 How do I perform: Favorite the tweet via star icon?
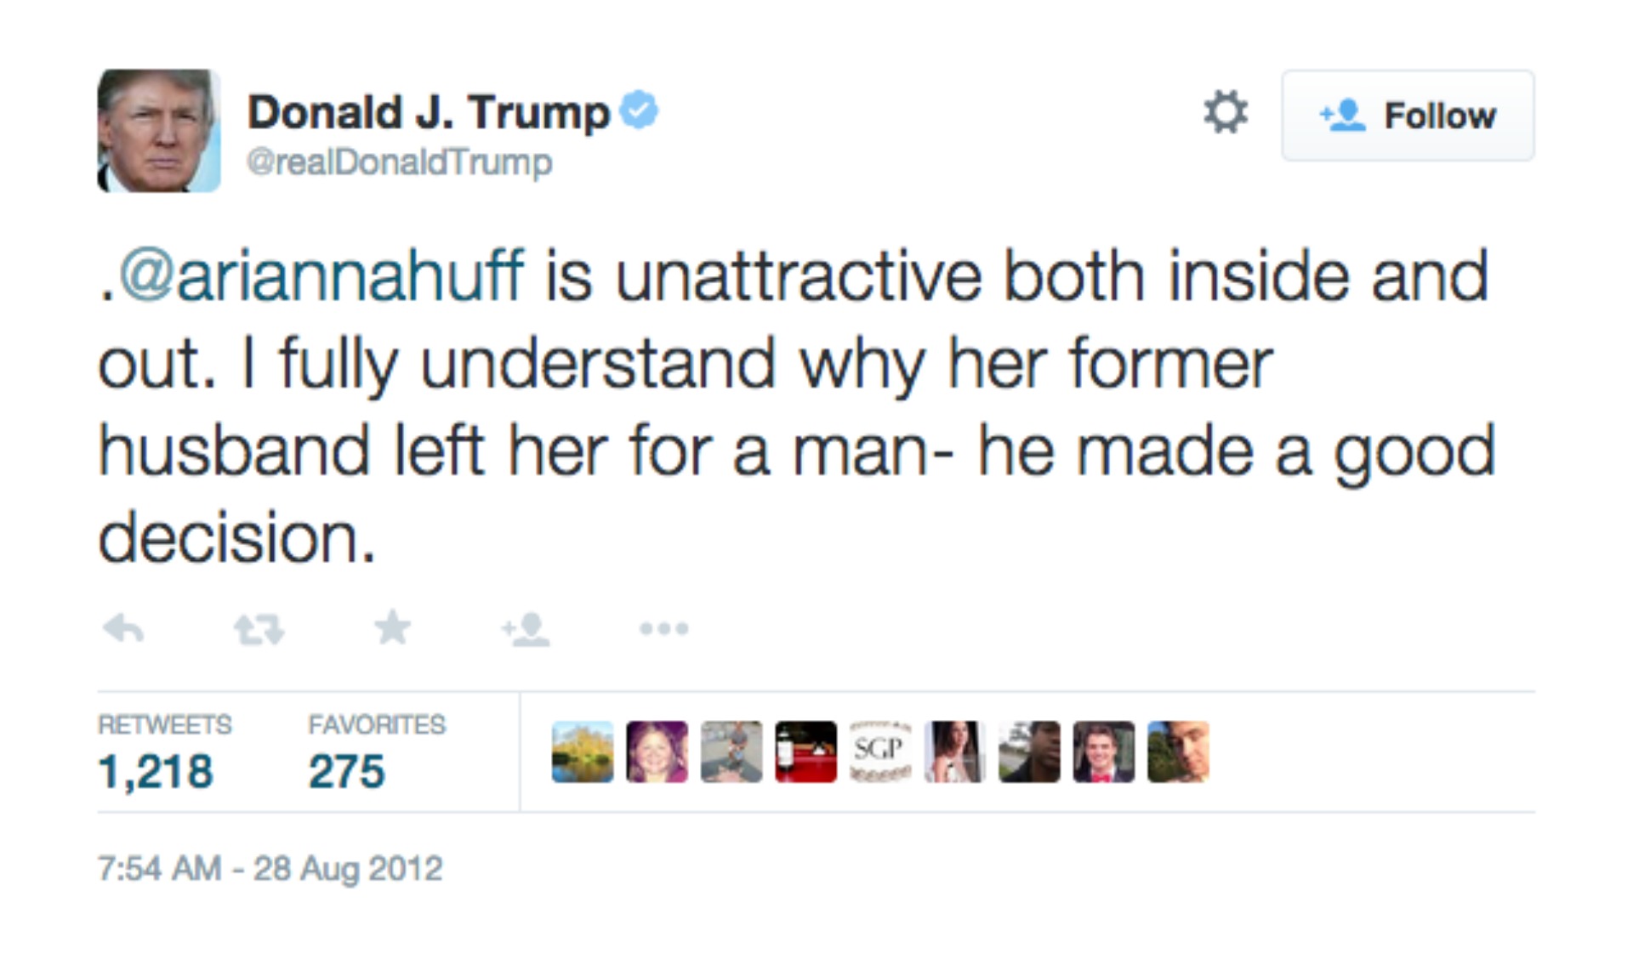(x=392, y=627)
